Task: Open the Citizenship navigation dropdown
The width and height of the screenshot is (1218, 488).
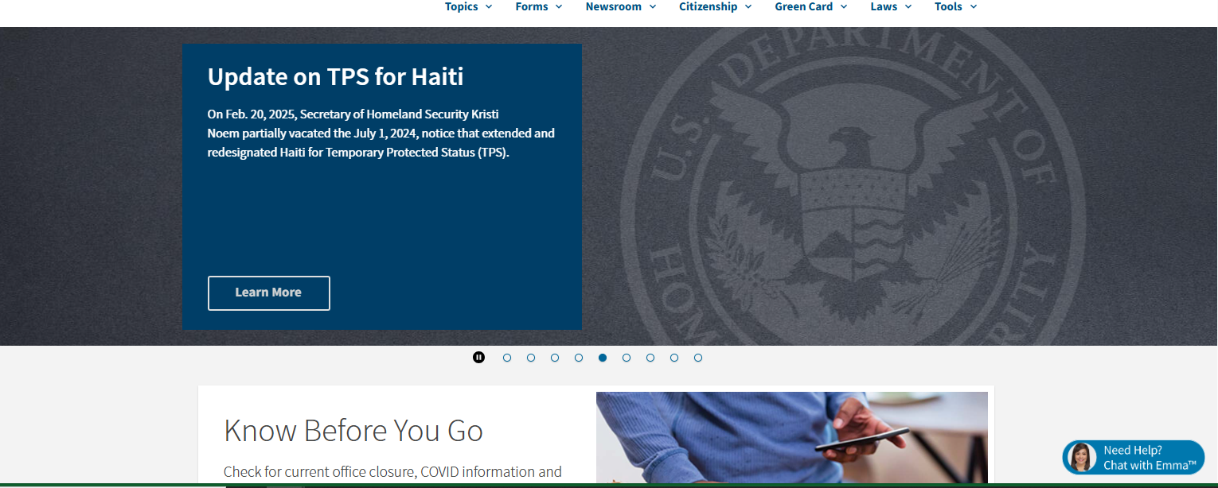Action: [x=715, y=6]
